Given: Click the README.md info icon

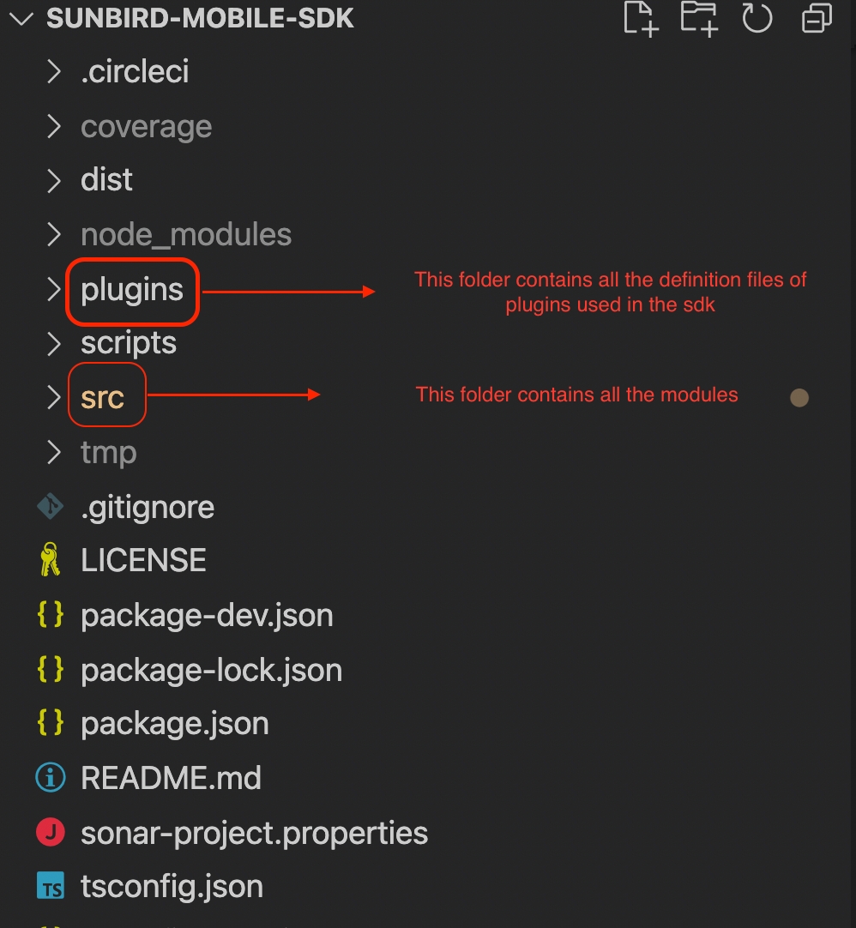Looking at the screenshot, I should coord(51,778).
